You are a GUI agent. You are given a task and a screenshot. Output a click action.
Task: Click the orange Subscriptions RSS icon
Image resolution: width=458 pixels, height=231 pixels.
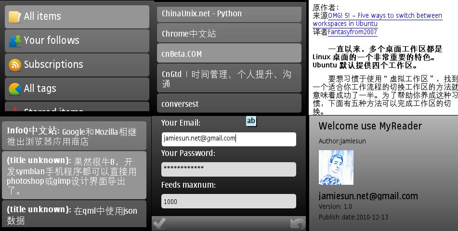(x=15, y=65)
